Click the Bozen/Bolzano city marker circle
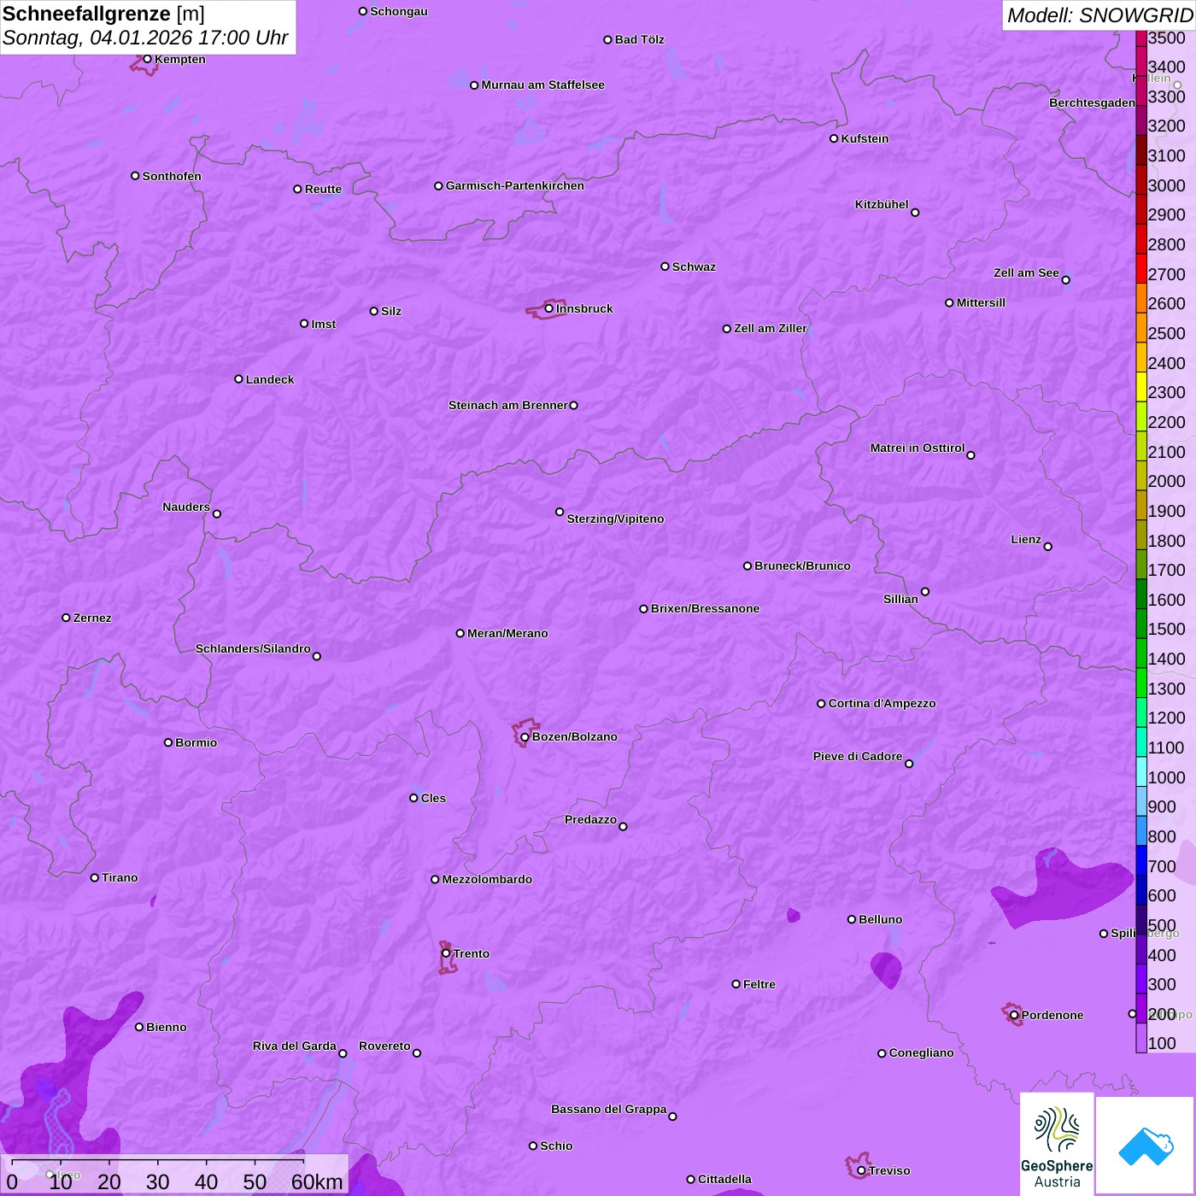Viewport: 1196px width, 1196px height. pyautogui.click(x=525, y=737)
